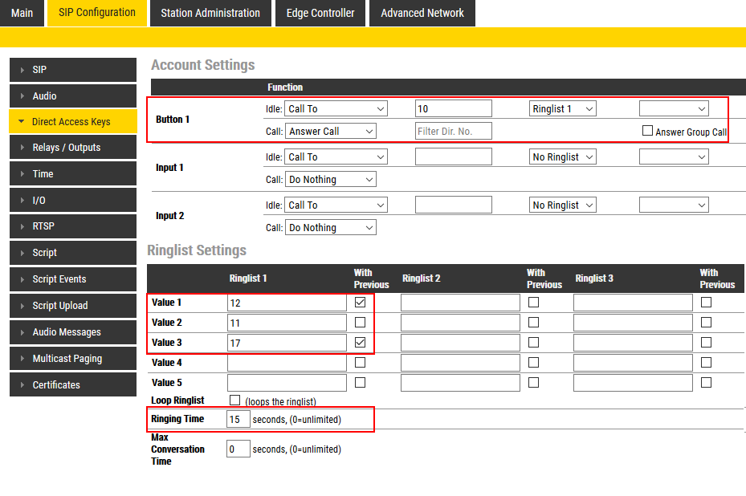This screenshot has width=746, height=496.
Task: Go to the Main tab
Action: pos(22,13)
